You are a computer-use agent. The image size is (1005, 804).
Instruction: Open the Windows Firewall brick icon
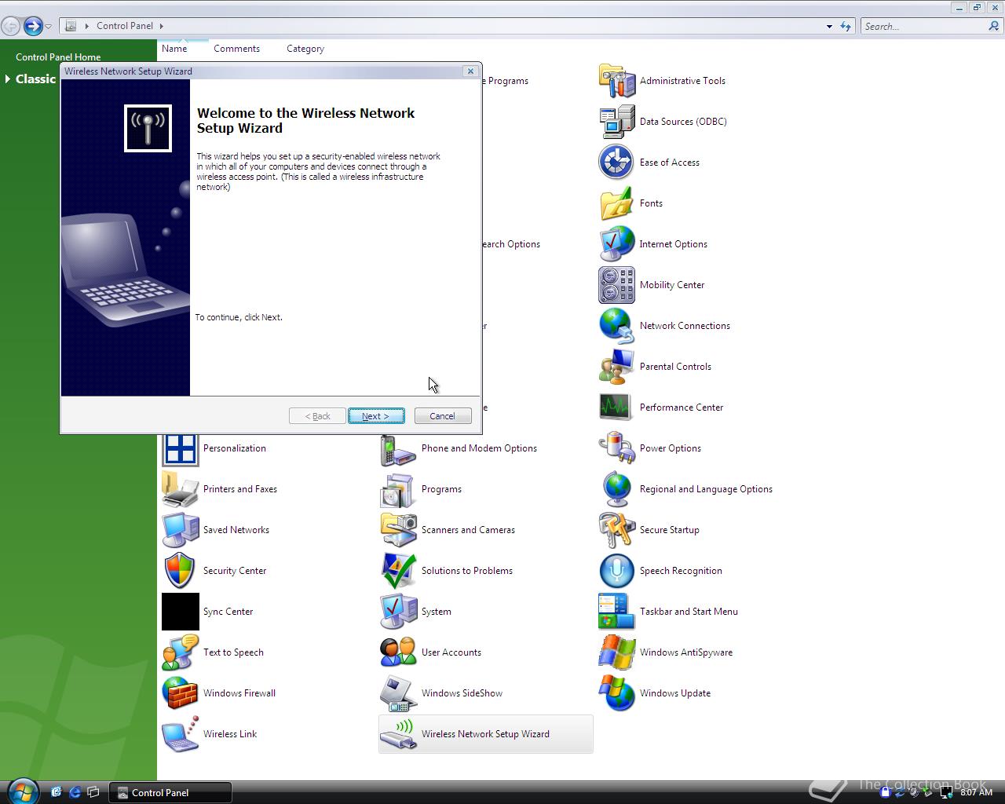tap(180, 693)
